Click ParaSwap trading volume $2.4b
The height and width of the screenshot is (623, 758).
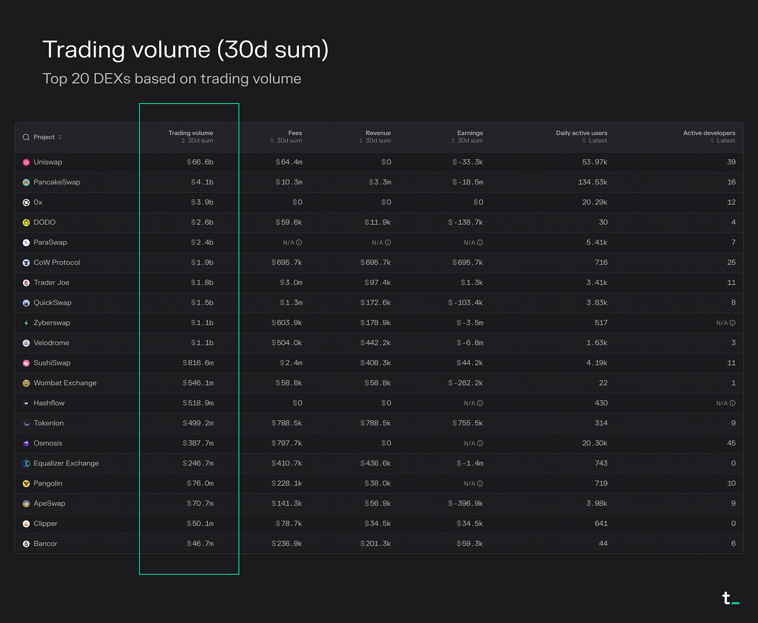click(202, 242)
